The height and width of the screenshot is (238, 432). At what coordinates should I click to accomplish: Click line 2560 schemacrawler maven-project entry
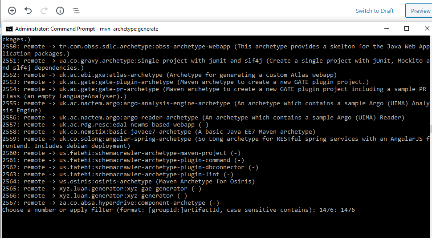pyautogui.click(x=121, y=153)
